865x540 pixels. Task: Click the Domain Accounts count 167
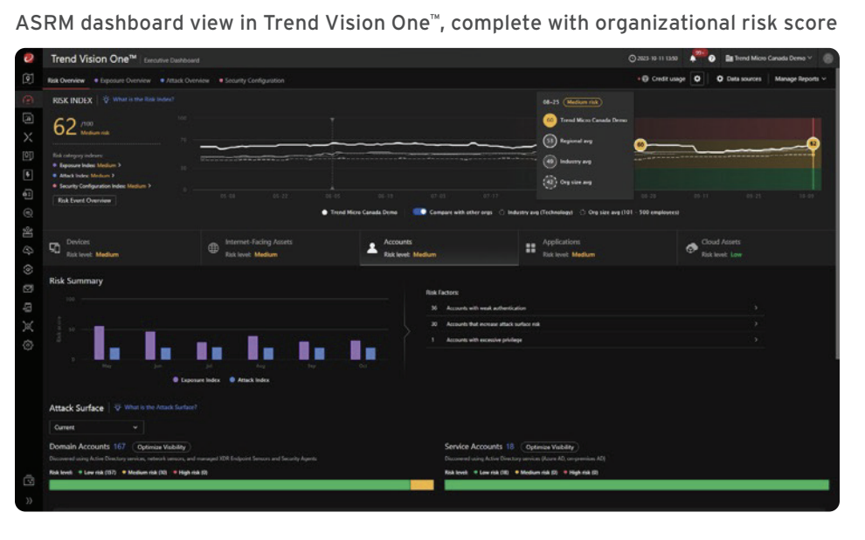[x=119, y=447]
